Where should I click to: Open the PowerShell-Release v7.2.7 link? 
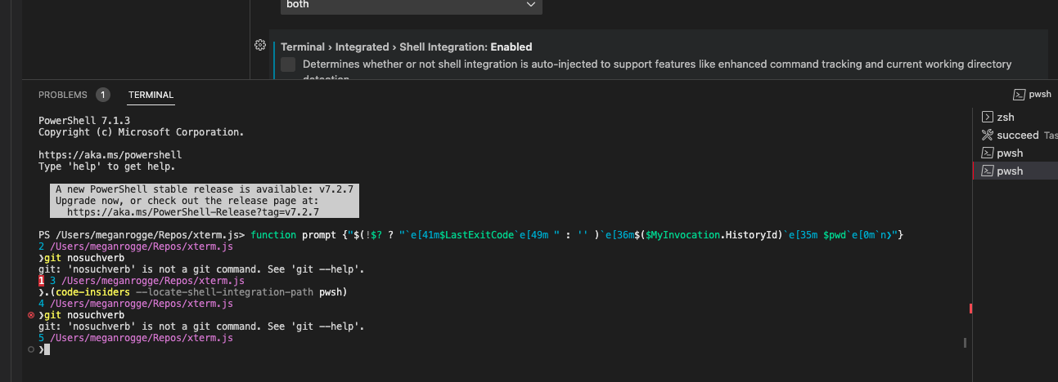click(x=193, y=211)
